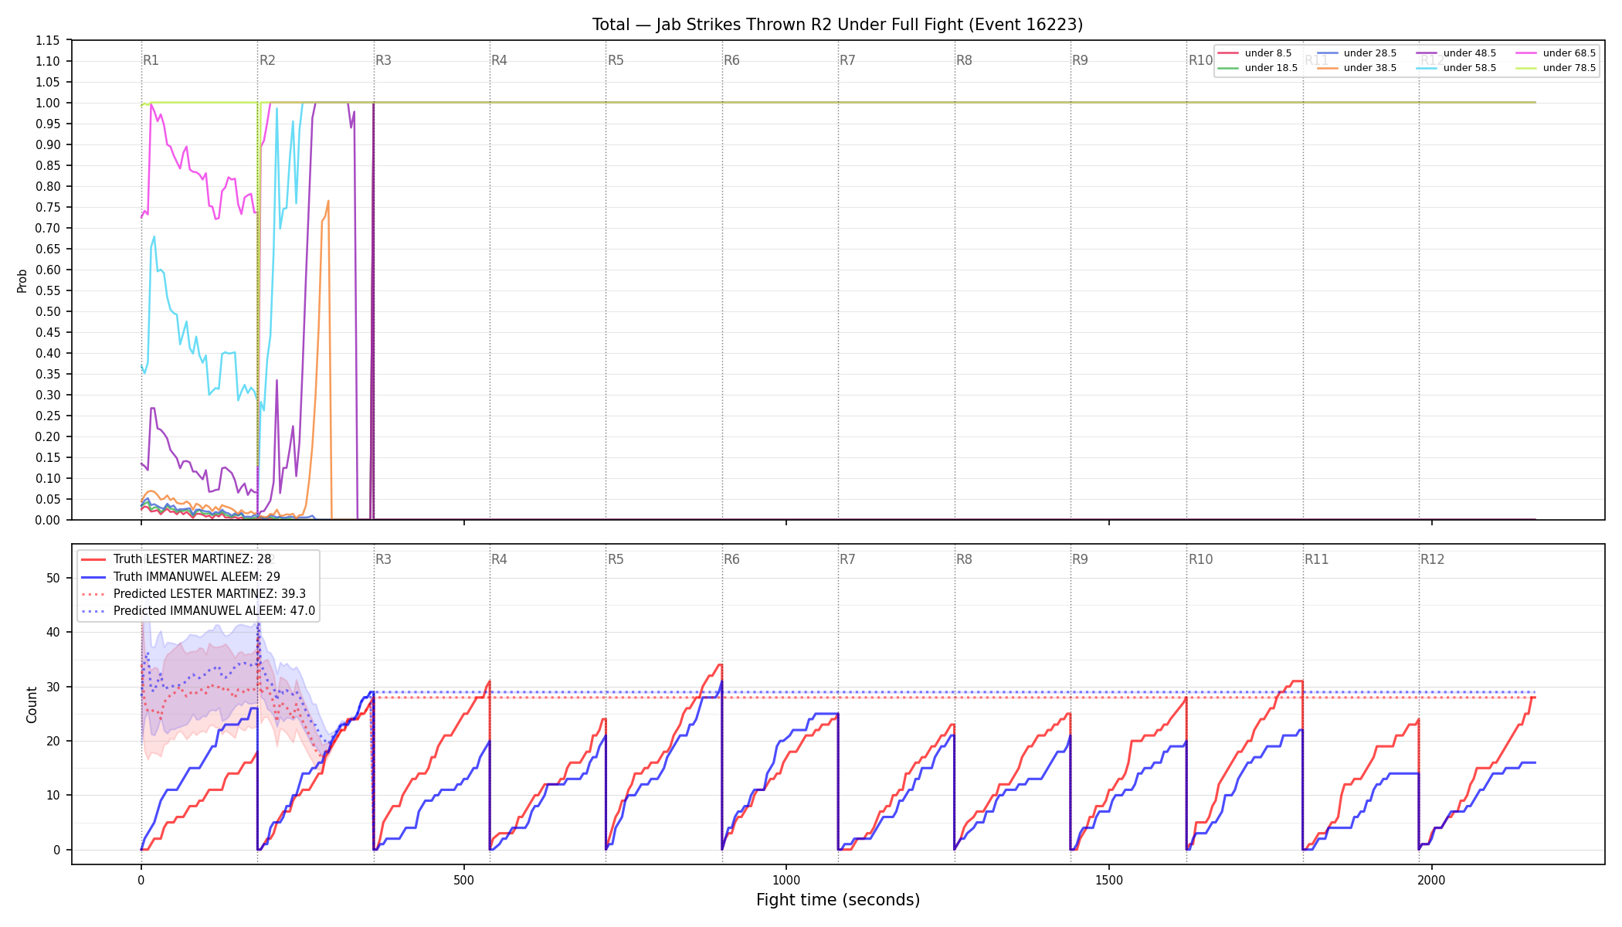Click the R7 round marker in Count chart
The width and height of the screenshot is (1622, 927).
click(847, 559)
